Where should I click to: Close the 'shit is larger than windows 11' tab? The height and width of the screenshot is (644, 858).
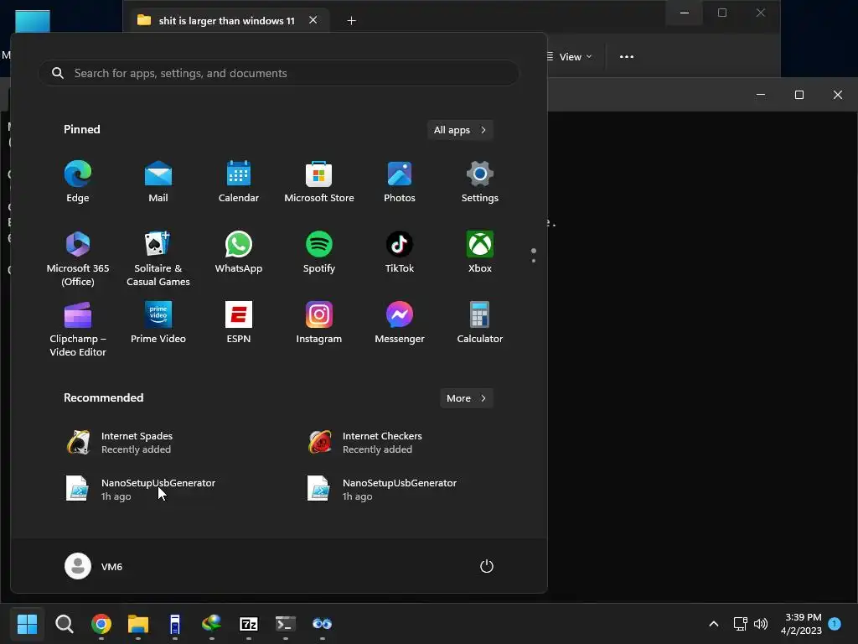[x=313, y=20]
